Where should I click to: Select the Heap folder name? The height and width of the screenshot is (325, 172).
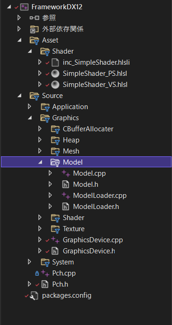coord(71,140)
